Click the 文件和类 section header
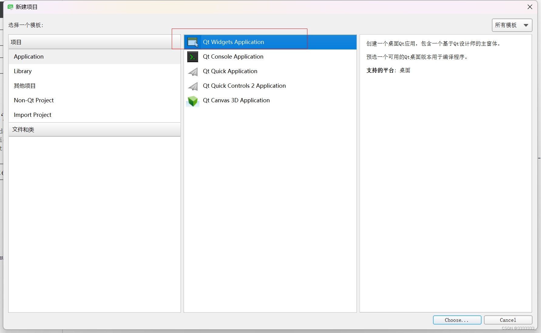Screen dimensions: 541x333 pyautogui.click(x=95, y=130)
